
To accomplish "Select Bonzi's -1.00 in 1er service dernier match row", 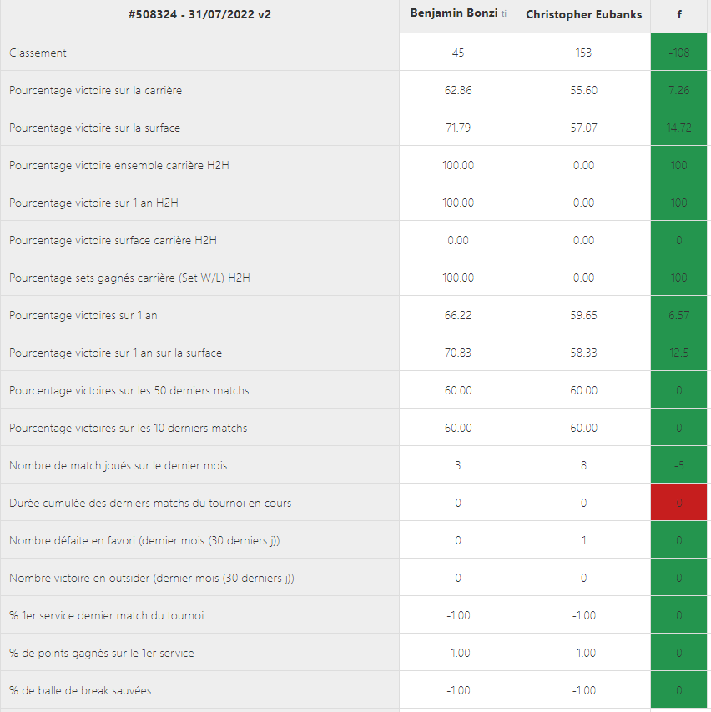I will pyautogui.click(x=458, y=616).
